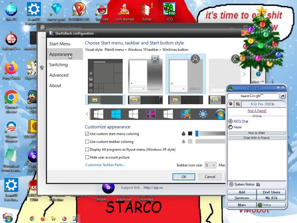Open uncut gems diamond icon
The image size is (297, 223).
(56, 12)
